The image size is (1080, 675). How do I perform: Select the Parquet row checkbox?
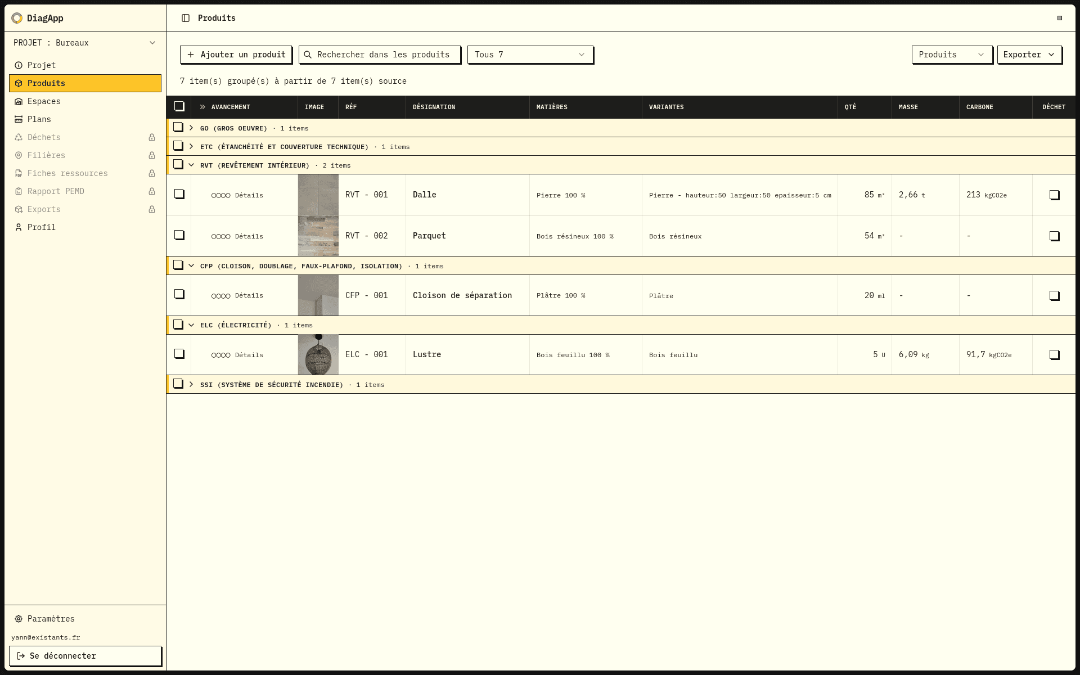[x=179, y=235]
